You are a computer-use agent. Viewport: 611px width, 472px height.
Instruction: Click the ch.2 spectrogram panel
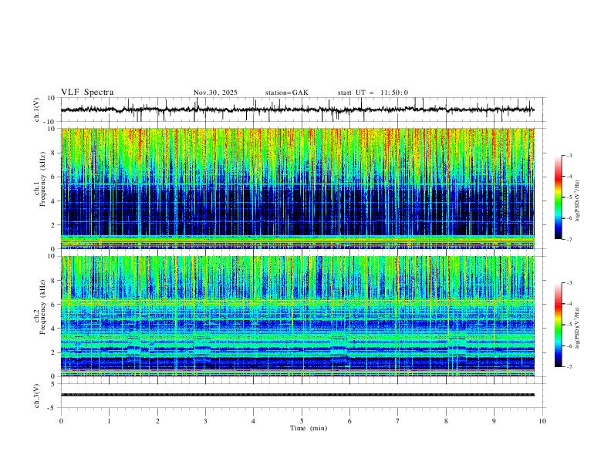pyautogui.click(x=297, y=316)
